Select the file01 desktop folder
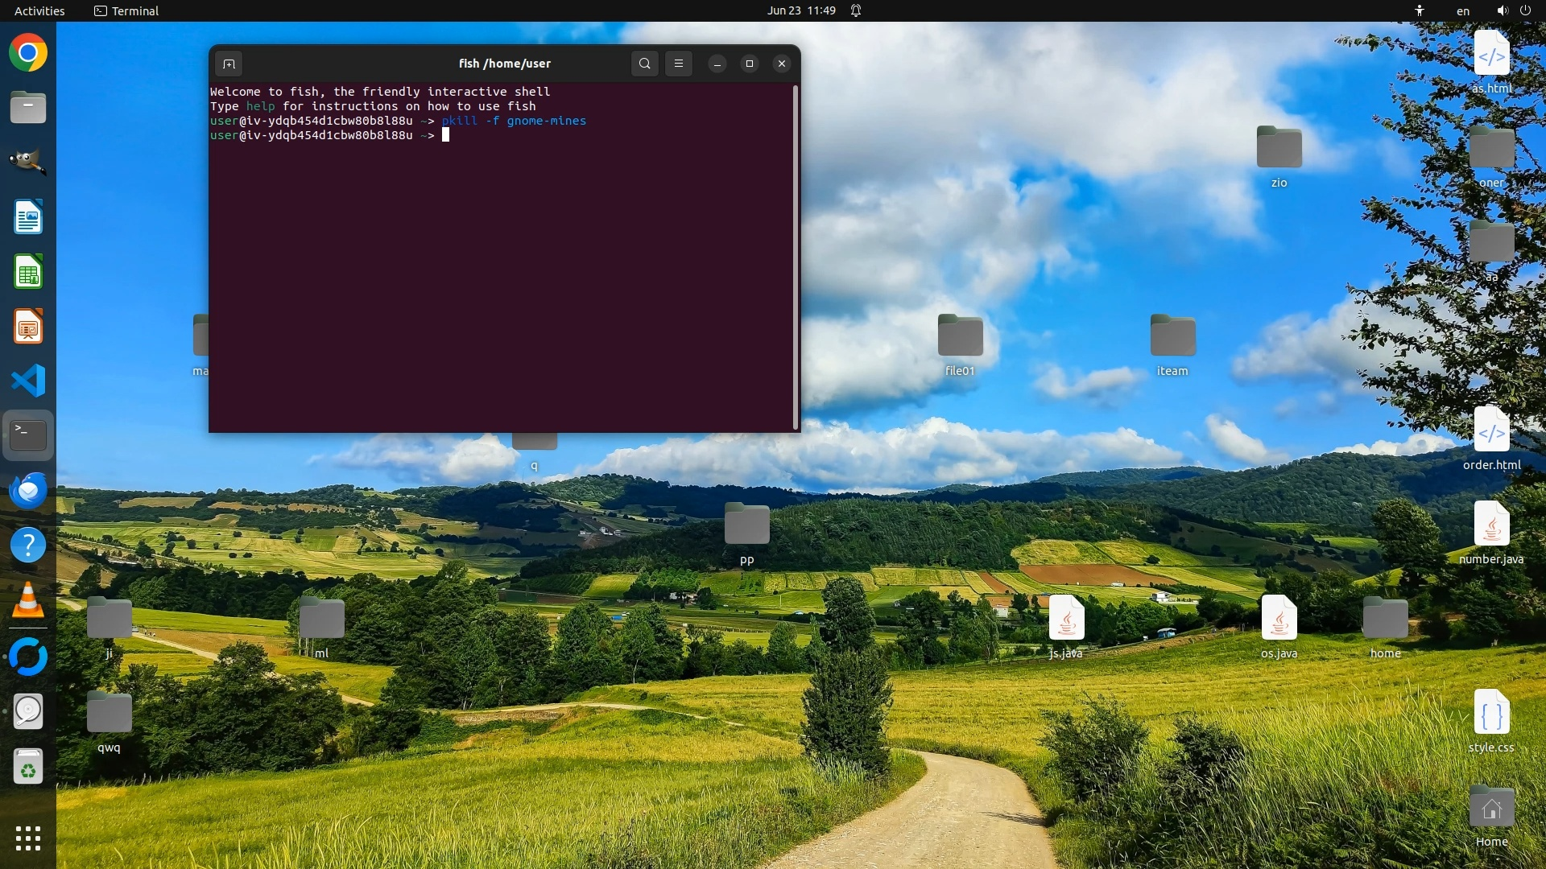 (960, 336)
